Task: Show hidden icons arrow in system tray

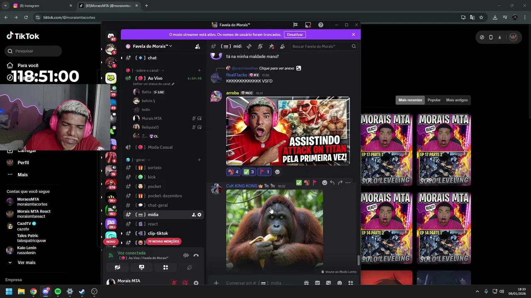Action: click(477, 291)
